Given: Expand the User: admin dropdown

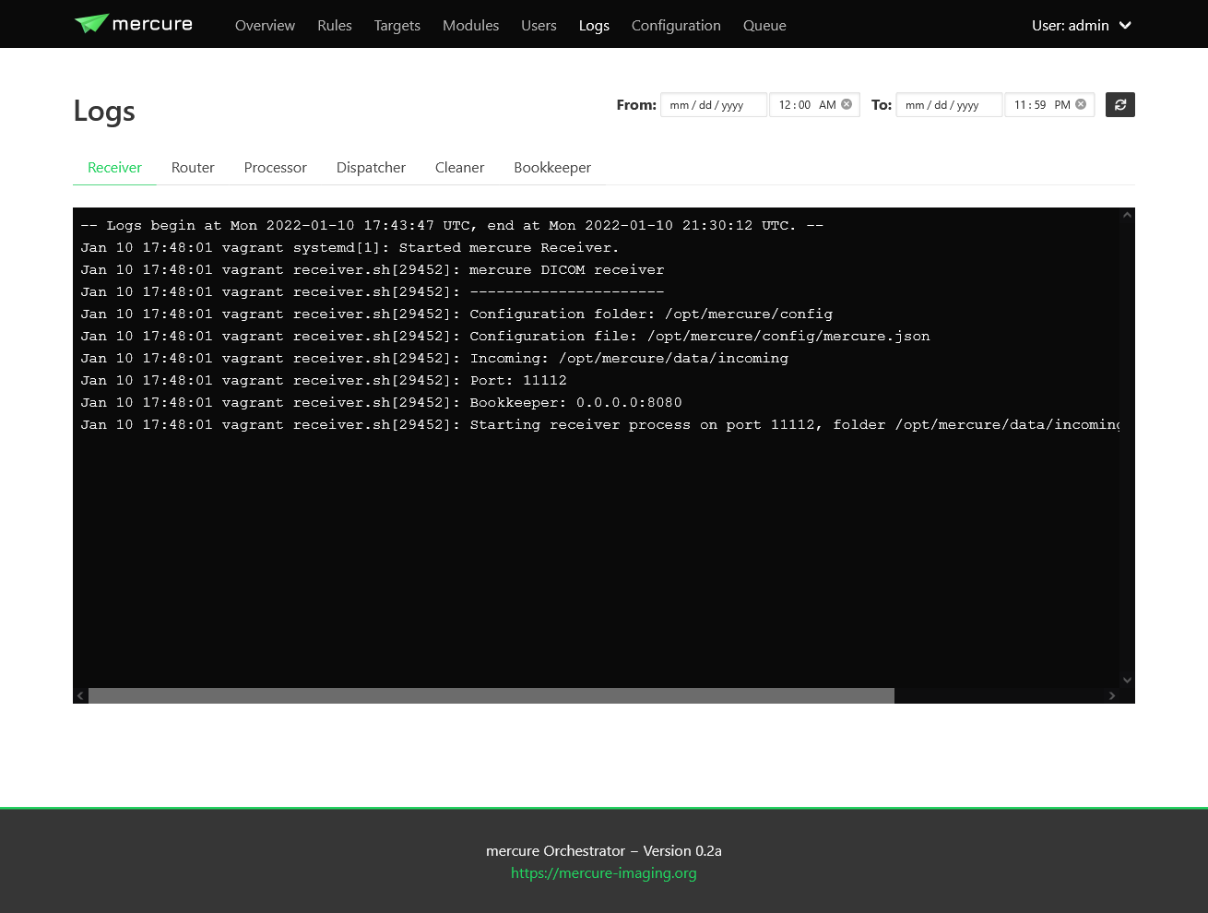Looking at the screenshot, I should click(1082, 25).
